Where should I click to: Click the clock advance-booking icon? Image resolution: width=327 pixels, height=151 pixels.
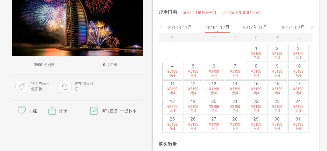coord(65,87)
